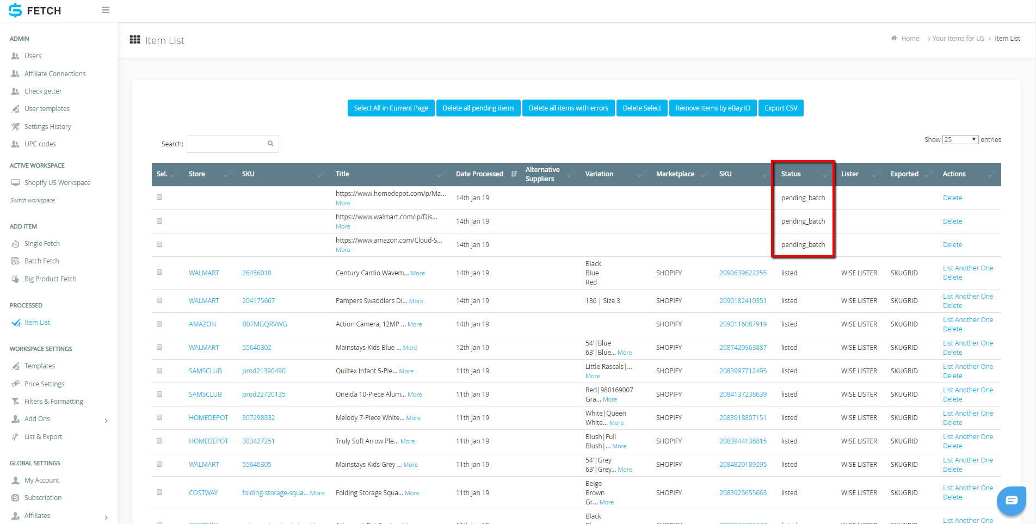The width and height of the screenshot is (1036, 524).
Task: Open My Account menu item
Action: (42, 480)
